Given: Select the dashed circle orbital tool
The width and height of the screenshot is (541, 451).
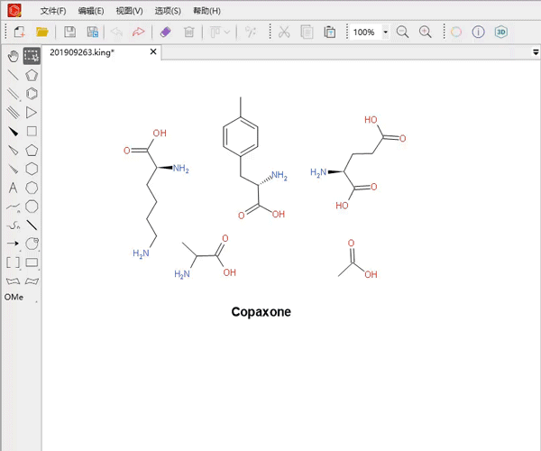Looking at the screenshot, I should pyautogui.click(x=32, y=244).
